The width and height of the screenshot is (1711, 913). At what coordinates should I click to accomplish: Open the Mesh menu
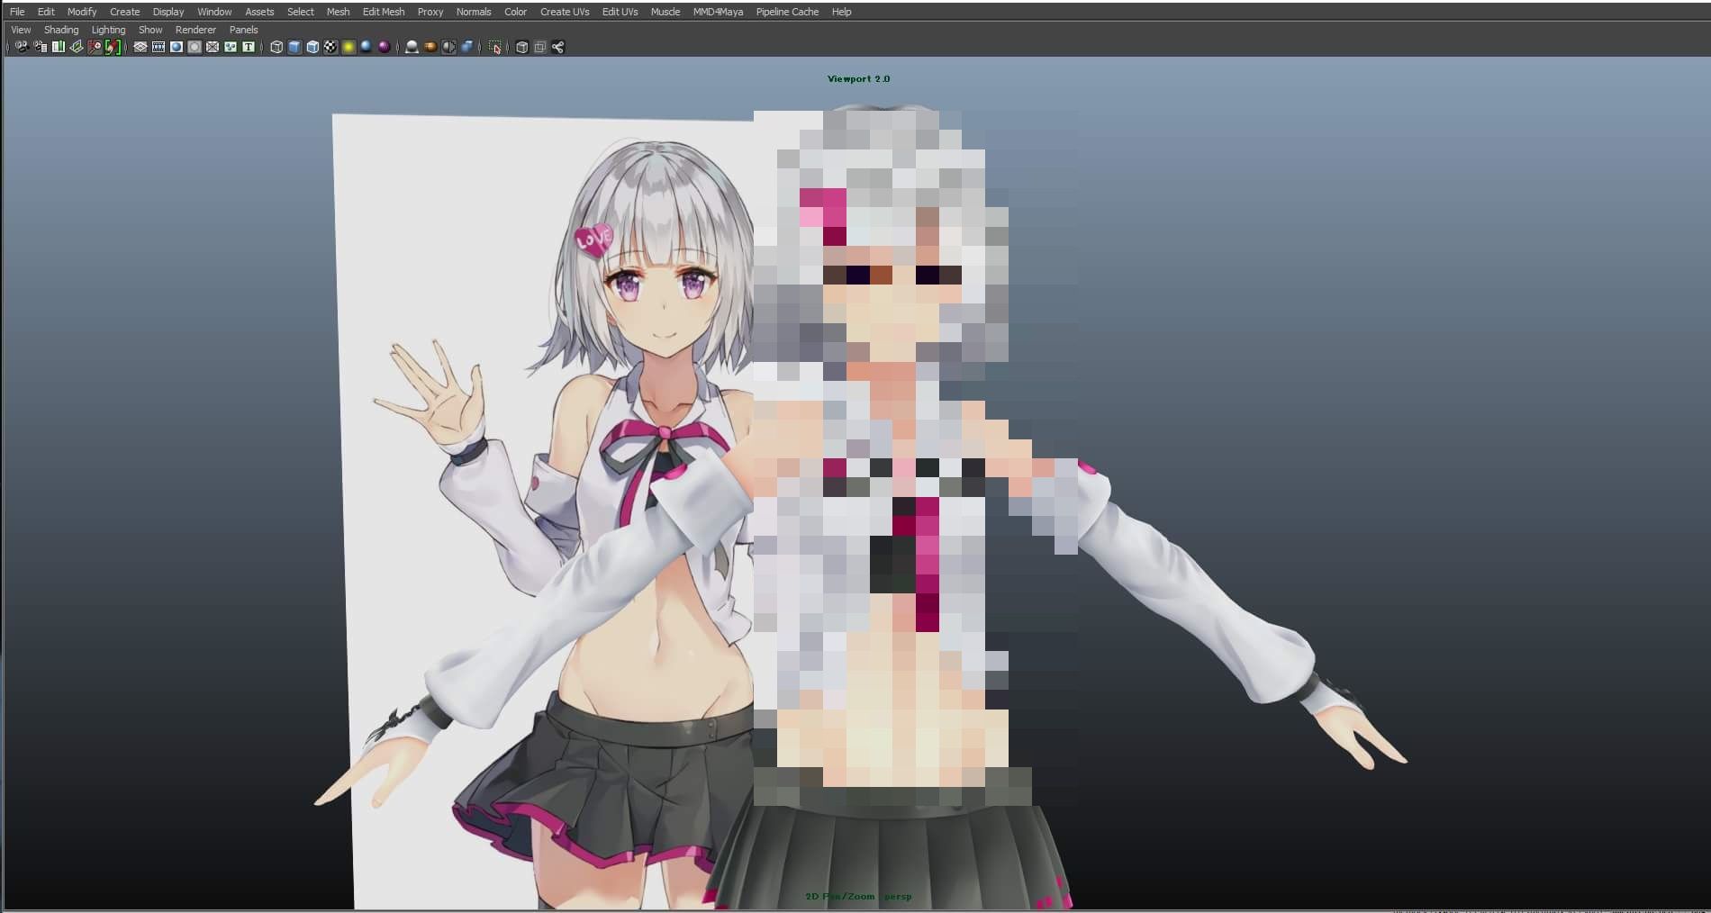338,12
